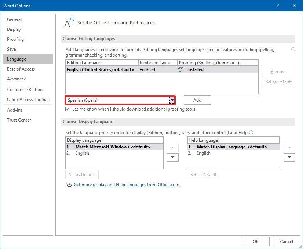Open the Trust Center section
Screen dimensions: 303x249
[x=19, y=120]
